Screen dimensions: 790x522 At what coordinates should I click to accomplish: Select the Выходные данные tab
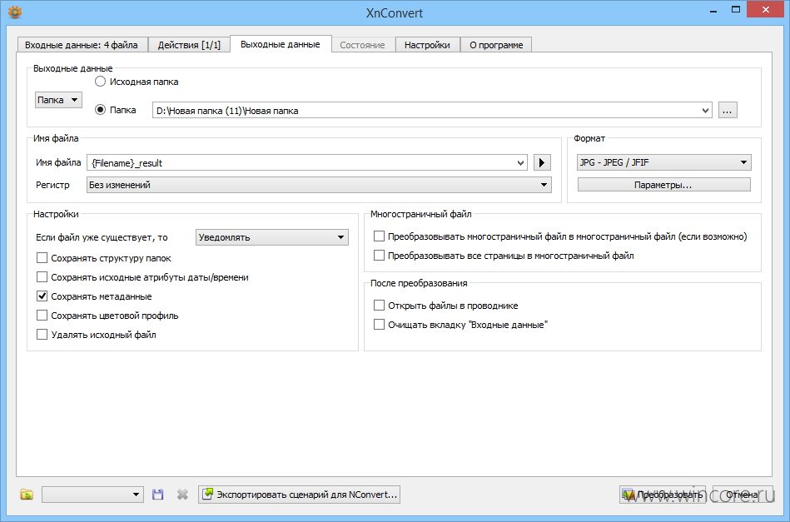coord(281,44)
